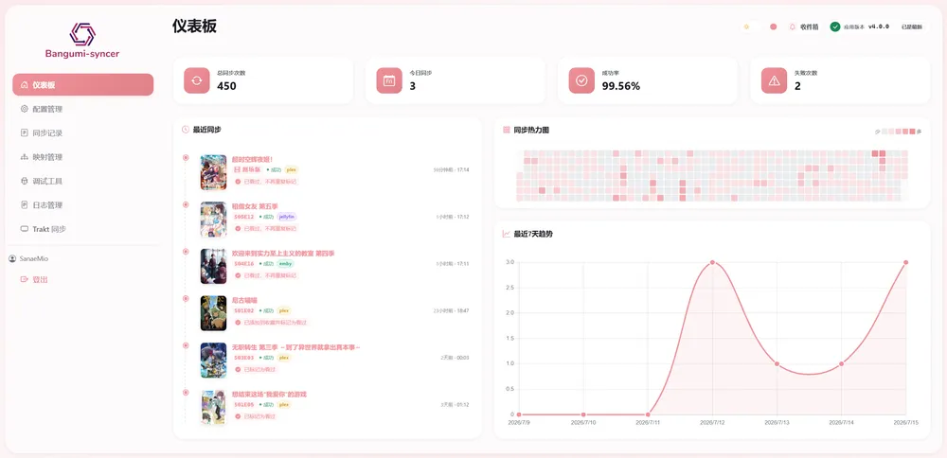The image size is (947, 458).
Task: Click the 450 total sync value
Action: pos(226,86)
